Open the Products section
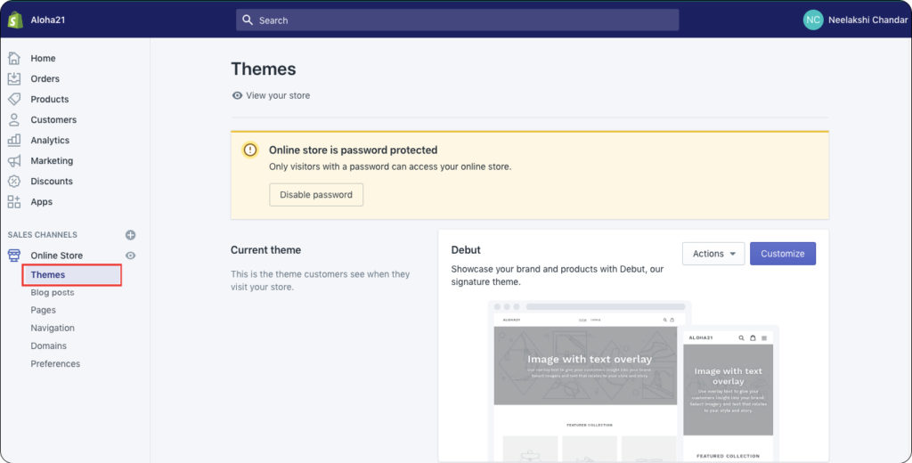912x463 pixels. 50,99
